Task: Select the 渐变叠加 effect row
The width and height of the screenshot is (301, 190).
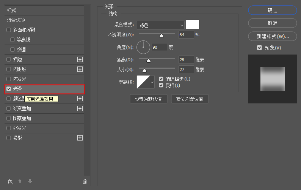Action: click(x=44, y=108)
